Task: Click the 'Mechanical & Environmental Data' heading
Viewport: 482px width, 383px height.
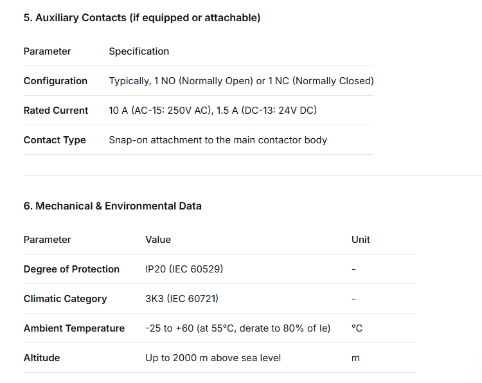Action: pyautogui.click(x=112, y=206)
